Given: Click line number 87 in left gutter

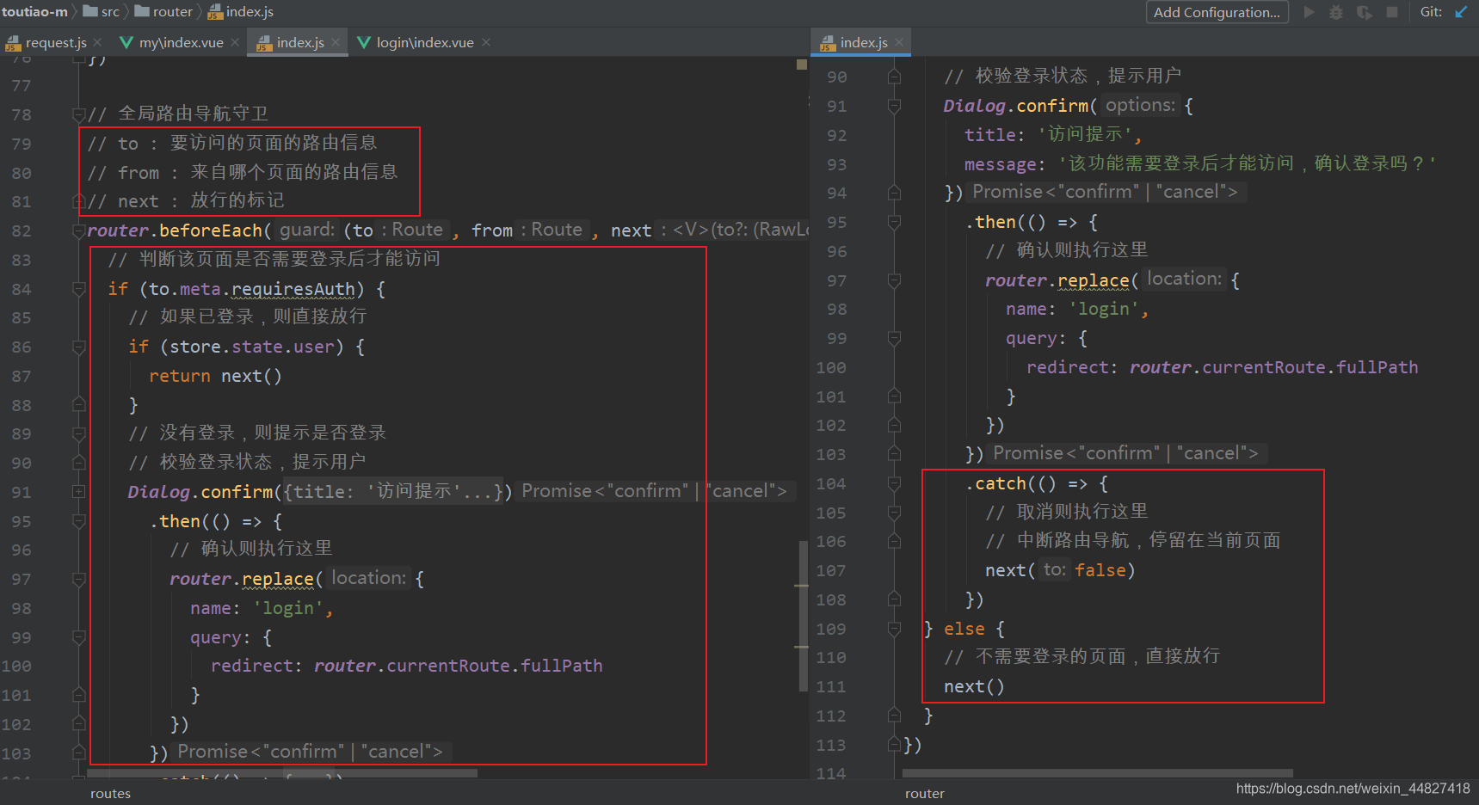Looking at the screenshot, I should [x=21, y=377].
